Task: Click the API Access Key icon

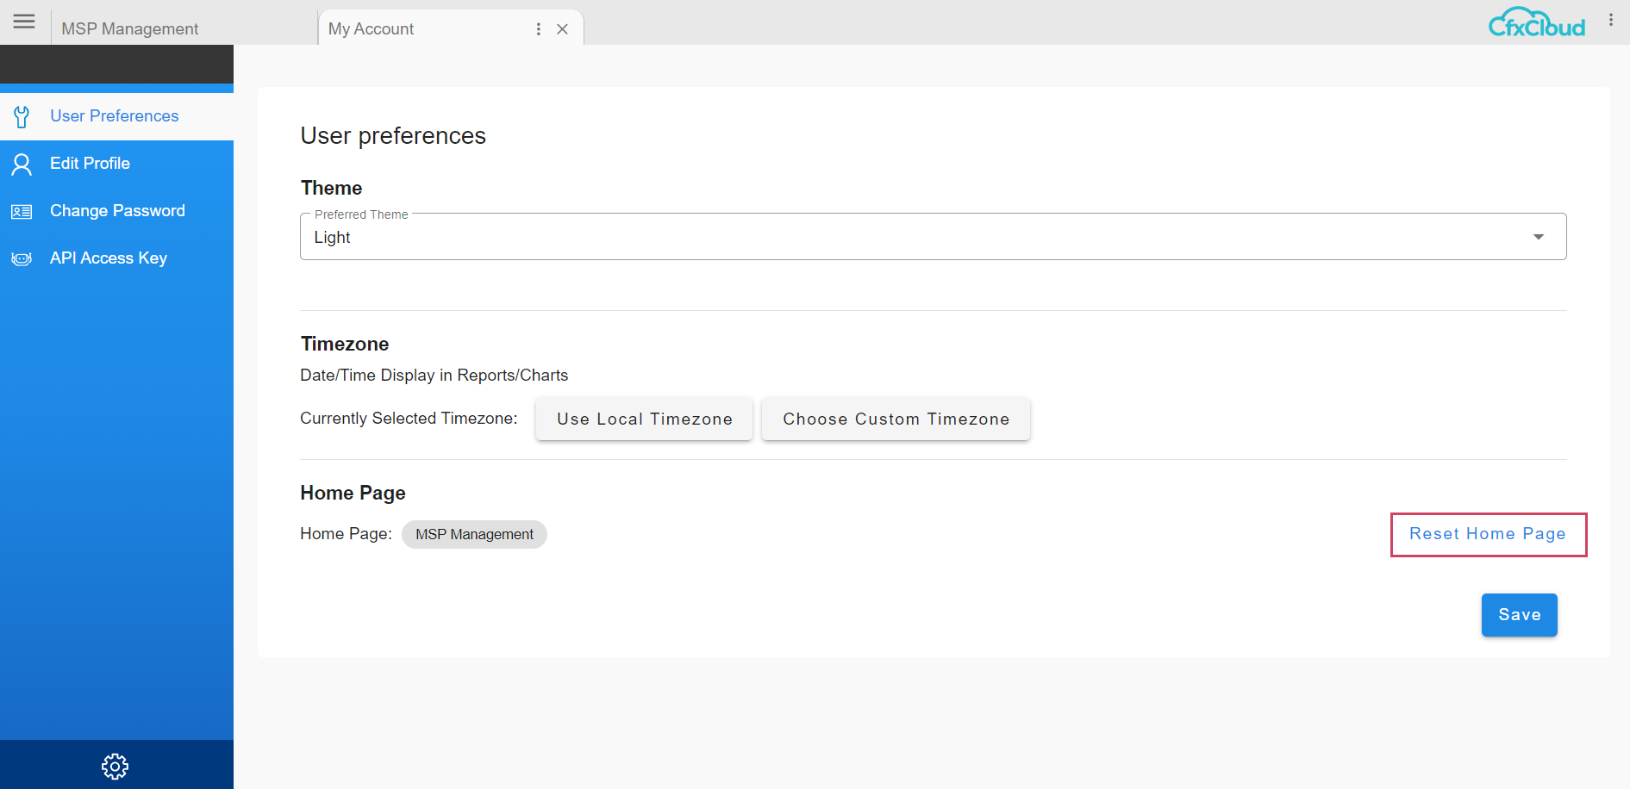Action: coord(22,258)
